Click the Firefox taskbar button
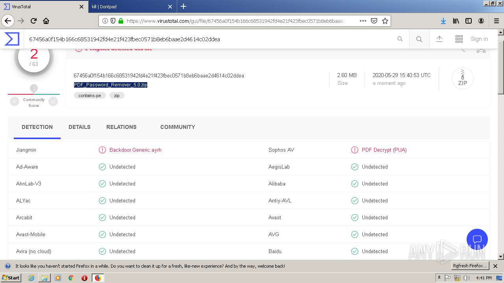 point(98,278)
